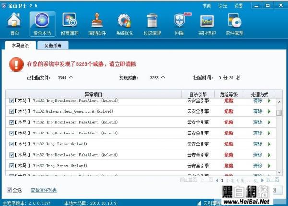Open the 垃圾清理 junk cleanup icon
288x206 pixels.
point(152,24)
